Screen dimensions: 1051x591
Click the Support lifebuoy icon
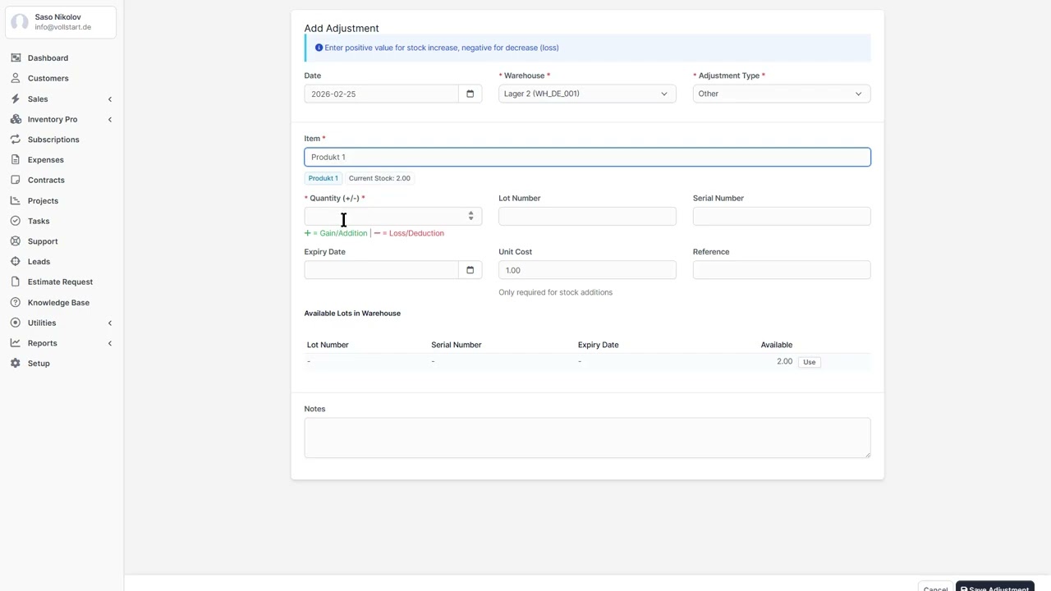coord(16,241)
